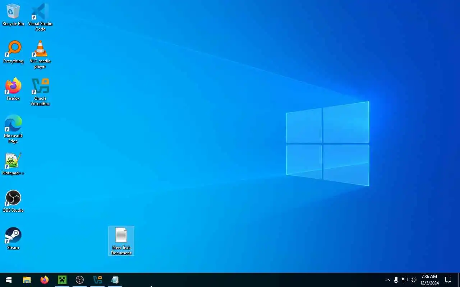Select the Recycle Bin desktop icon
This screenshot has width=460, height=287.
point(13,15)
